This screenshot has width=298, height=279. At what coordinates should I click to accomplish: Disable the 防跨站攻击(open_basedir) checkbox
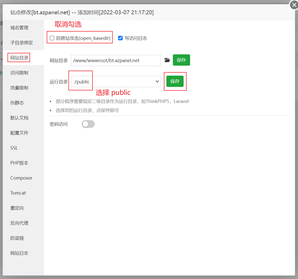pyautogui.click(x=52, y=38)
